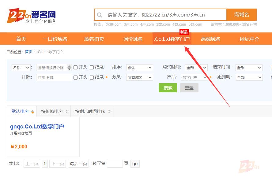Open 域名拍卖 in the nav bar
The image size is (272, 178).
94,39
